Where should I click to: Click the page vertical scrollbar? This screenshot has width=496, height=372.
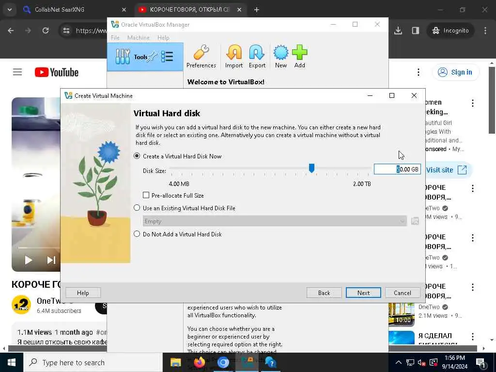coord(492,100)
